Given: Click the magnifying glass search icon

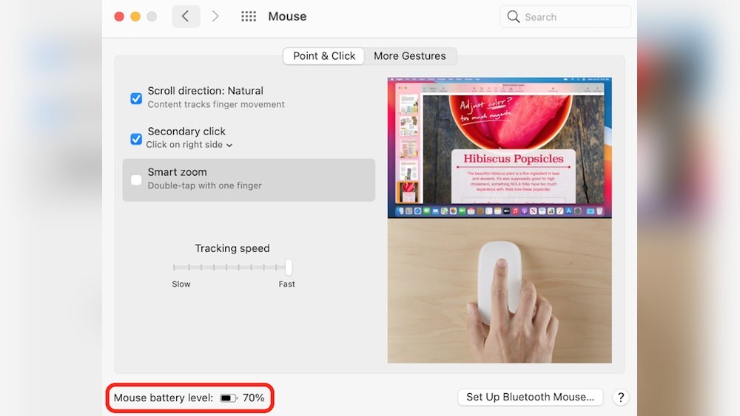Looking at the screenshot, I should [514, 17].
